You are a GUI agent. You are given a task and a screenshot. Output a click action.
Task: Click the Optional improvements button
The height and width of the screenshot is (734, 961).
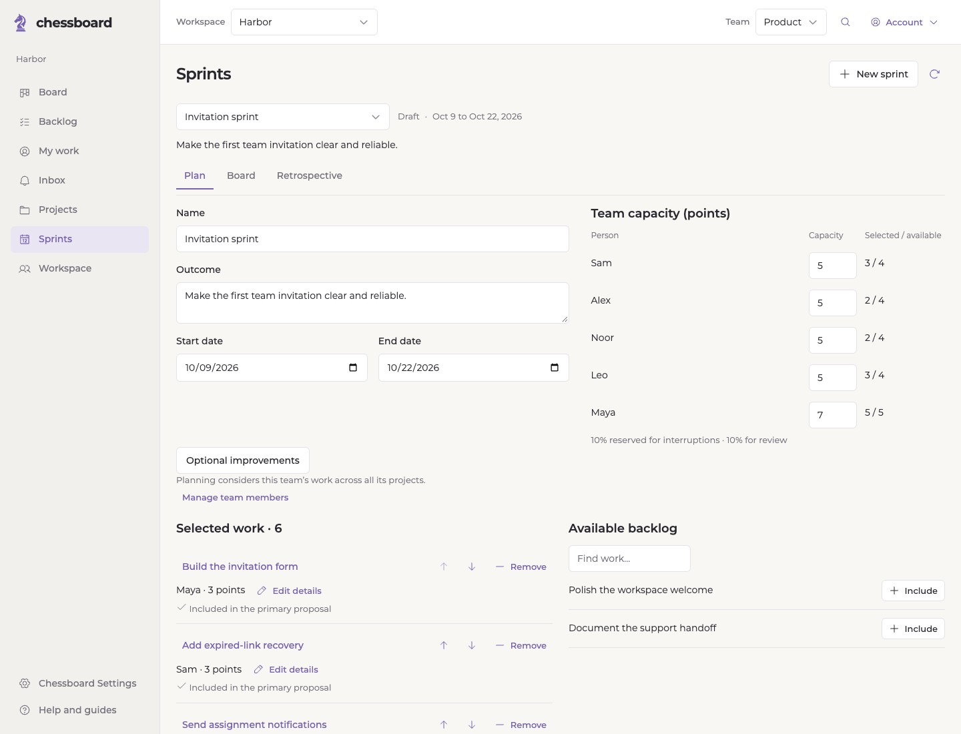243,460
